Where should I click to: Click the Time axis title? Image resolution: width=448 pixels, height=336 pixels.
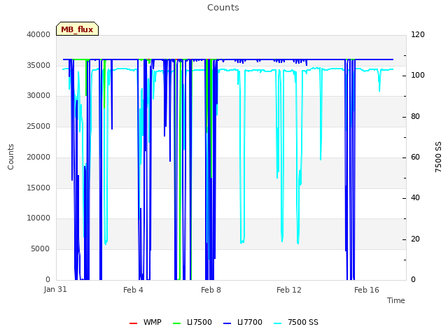(x=396, y=300)
